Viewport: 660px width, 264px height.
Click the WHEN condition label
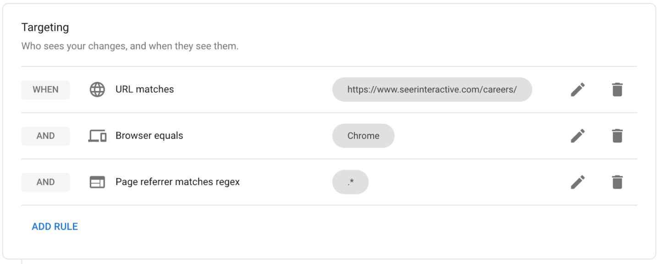[45, 90]
